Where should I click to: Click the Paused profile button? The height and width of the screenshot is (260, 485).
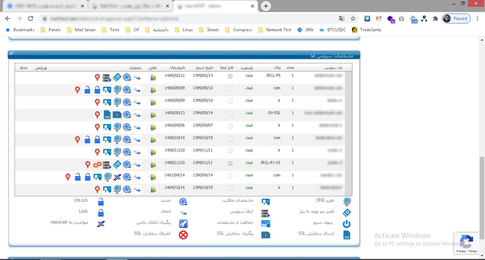tap(456, 18)
